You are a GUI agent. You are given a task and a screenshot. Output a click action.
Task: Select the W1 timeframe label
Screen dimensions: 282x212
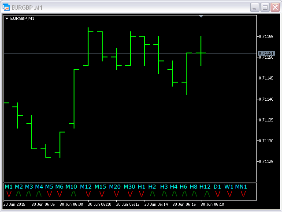click(229, 186)
